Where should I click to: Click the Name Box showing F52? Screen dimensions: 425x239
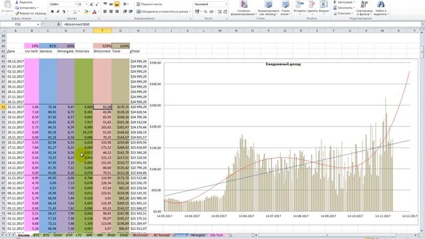[x=19, y=24]
